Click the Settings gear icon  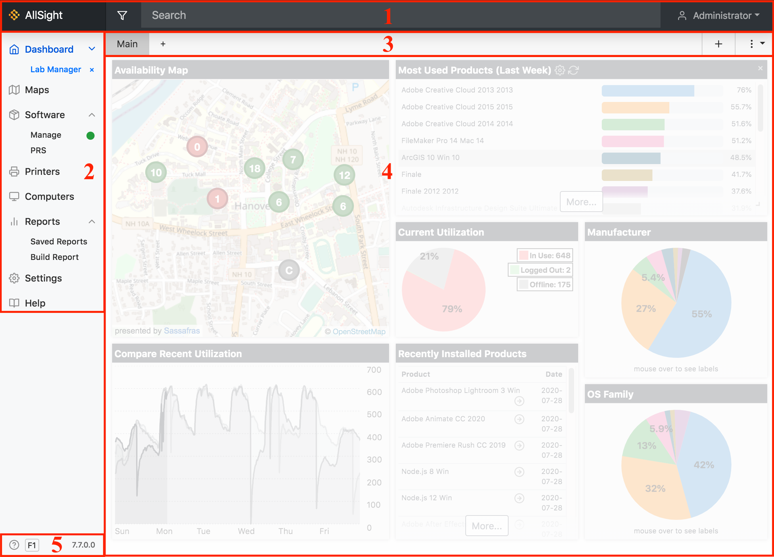point(14,278)
